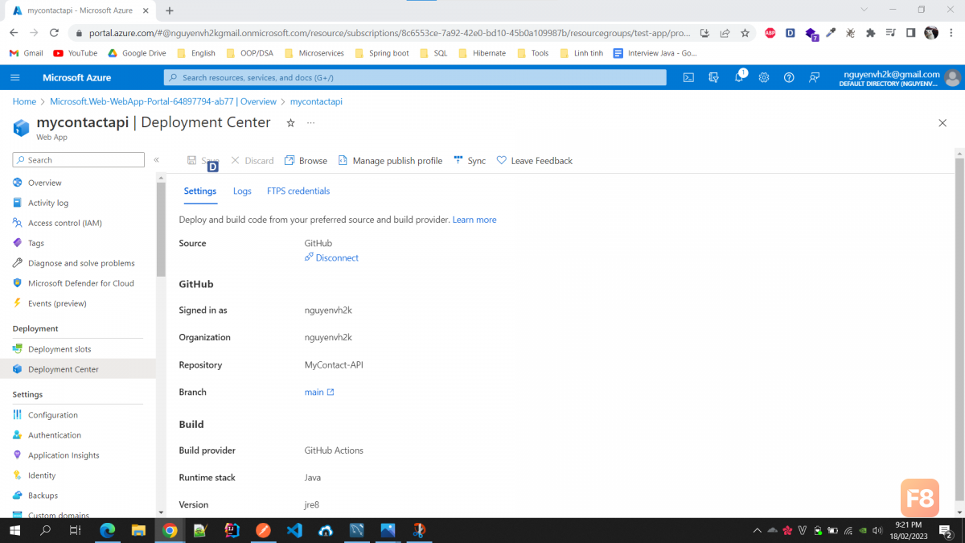Open mycontactapi breadcrumb

pos(316,101)
